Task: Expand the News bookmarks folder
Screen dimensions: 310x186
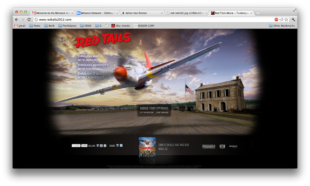Action: (x=35, y=26)
